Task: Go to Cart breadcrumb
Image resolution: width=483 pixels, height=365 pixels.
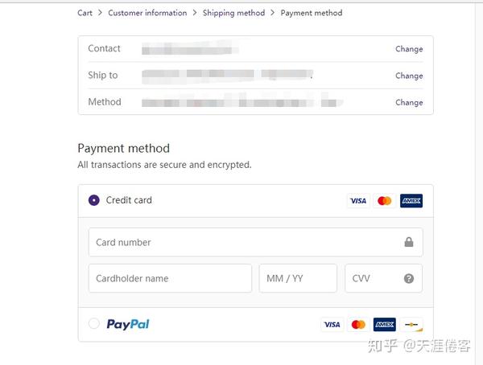Action: (85, 13)
